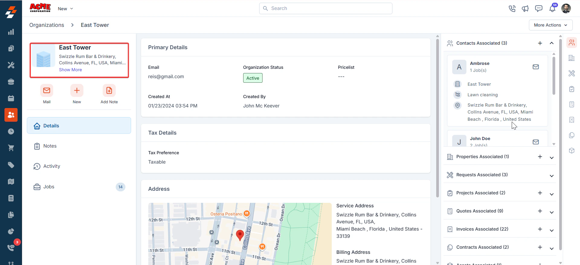This screenshot has height=265, width=580.
Task: Click the Show More link
Action: click(x=70, y=70)
